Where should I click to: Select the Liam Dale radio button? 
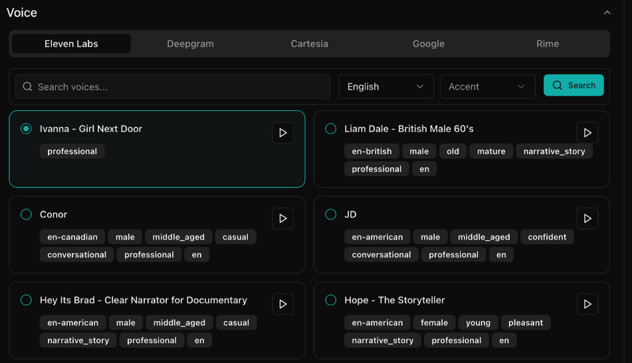[x=330, y=129]
